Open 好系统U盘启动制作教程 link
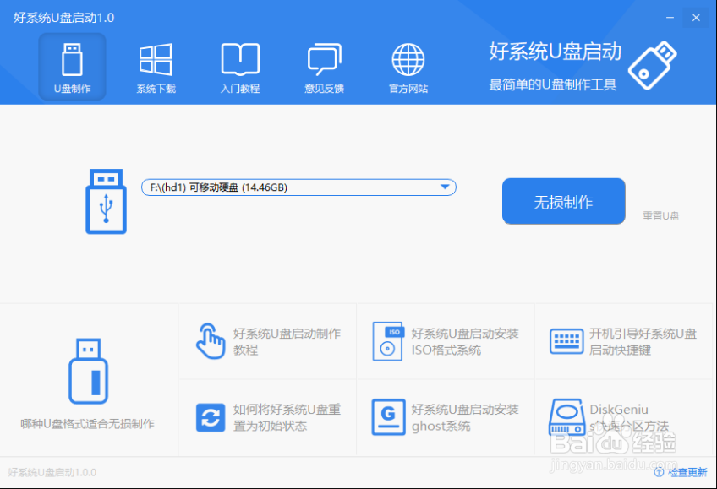This screenshot has height=489, width=717. pyautogui.click(x=287, y=341)
